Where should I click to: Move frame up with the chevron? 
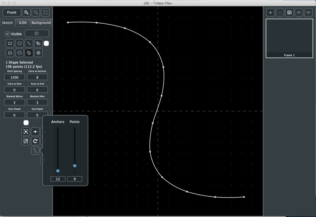click(x=299, y=12)
